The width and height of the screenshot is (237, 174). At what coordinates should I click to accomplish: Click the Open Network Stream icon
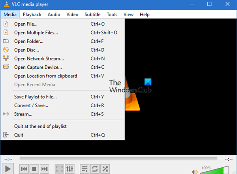click(6, 58)
